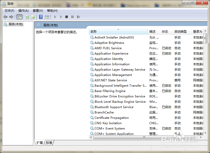
Task: Open the Help question-mark icon
Action: pos(41,17)
